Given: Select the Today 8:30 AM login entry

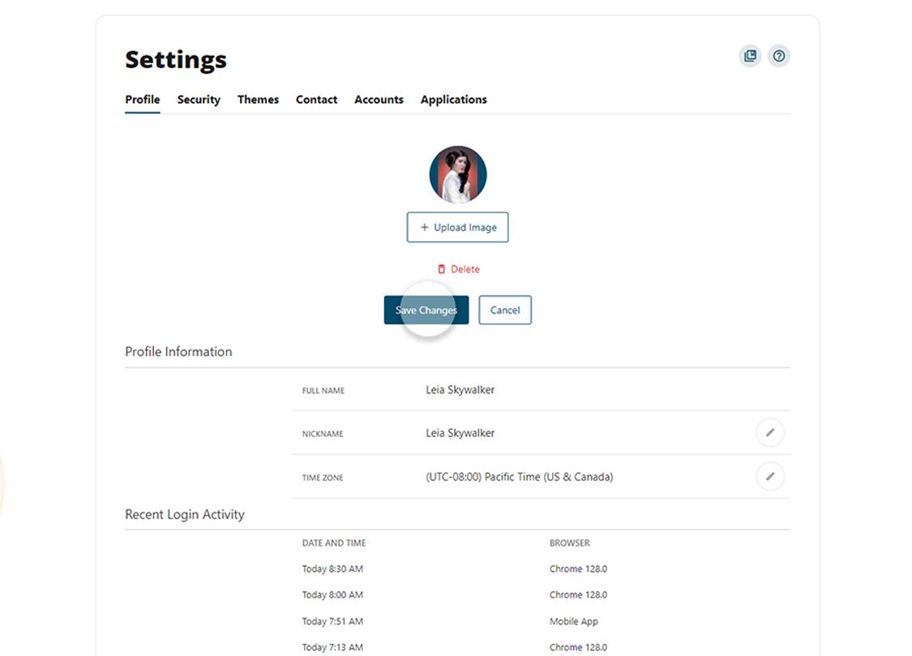Looking at the screenshot, I should (x=332, y=568).
